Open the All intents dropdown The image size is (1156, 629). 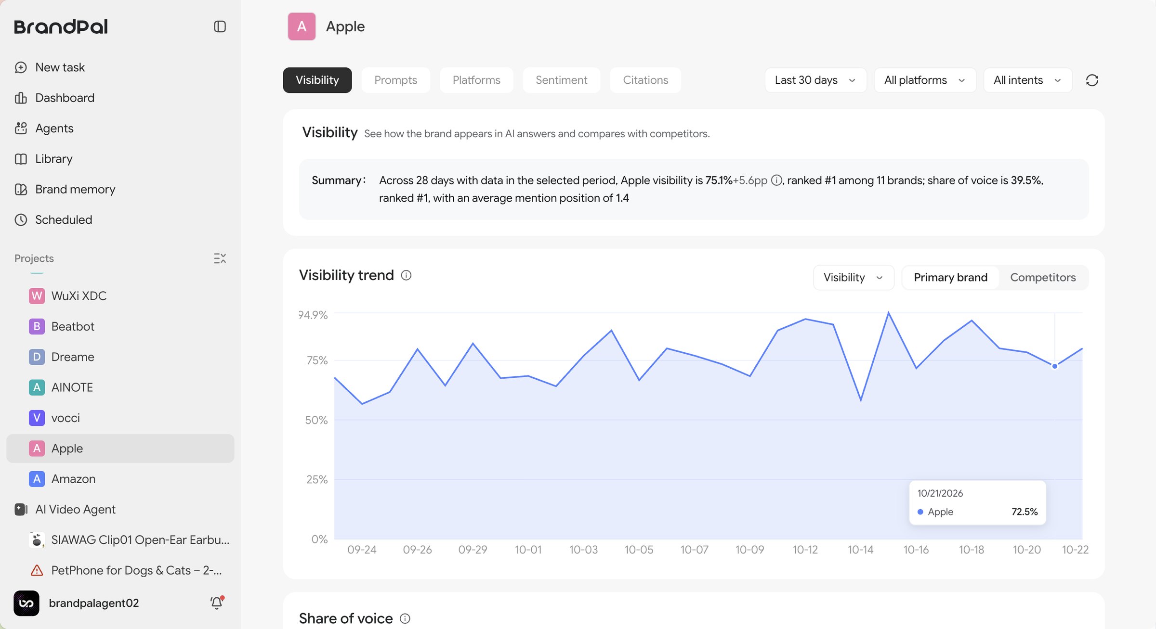tap(1028, 80)
